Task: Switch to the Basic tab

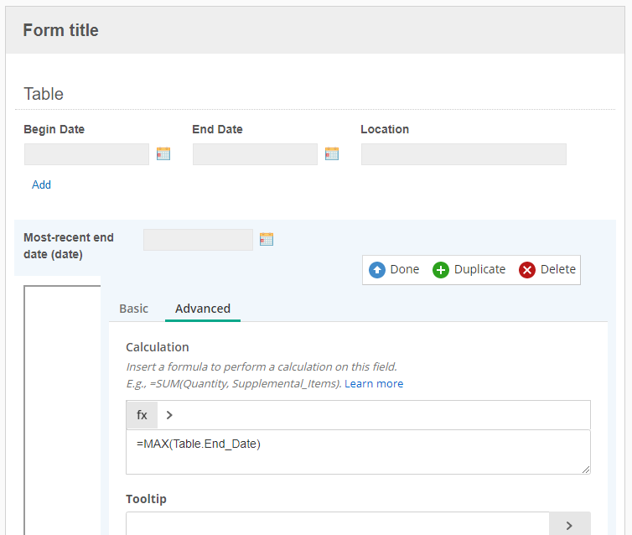Action: click(134, 309)
